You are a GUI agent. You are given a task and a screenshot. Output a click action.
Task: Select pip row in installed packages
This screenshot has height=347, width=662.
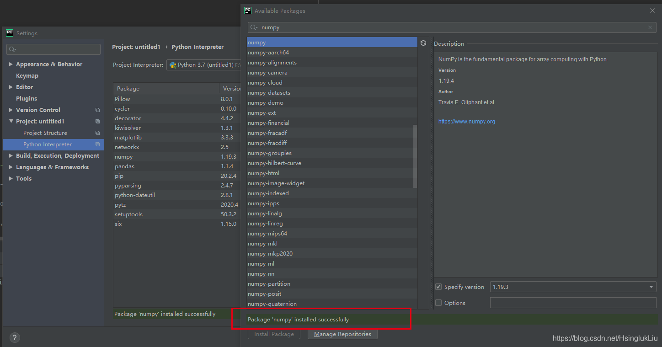coord(177,176)
